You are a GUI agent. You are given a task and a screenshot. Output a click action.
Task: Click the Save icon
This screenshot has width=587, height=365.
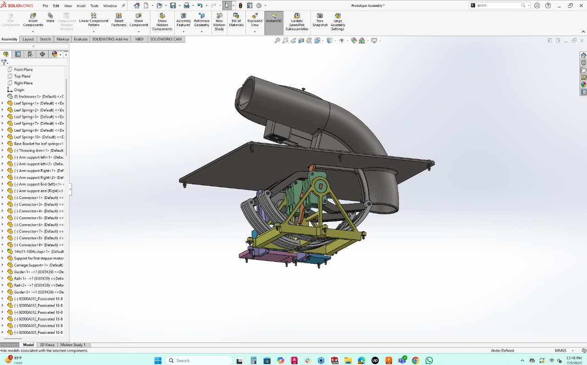173,6
